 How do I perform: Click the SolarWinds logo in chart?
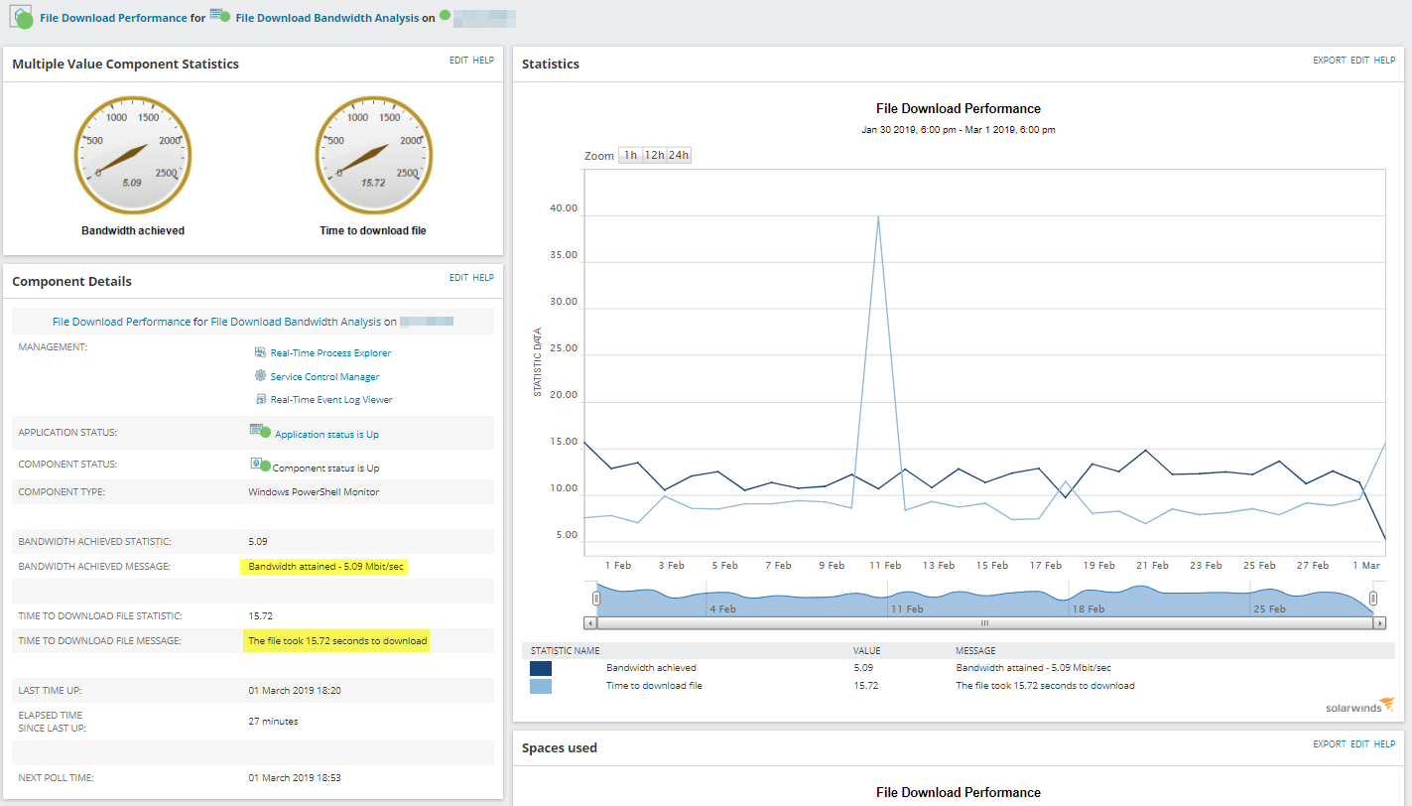tap(1359, 705)
